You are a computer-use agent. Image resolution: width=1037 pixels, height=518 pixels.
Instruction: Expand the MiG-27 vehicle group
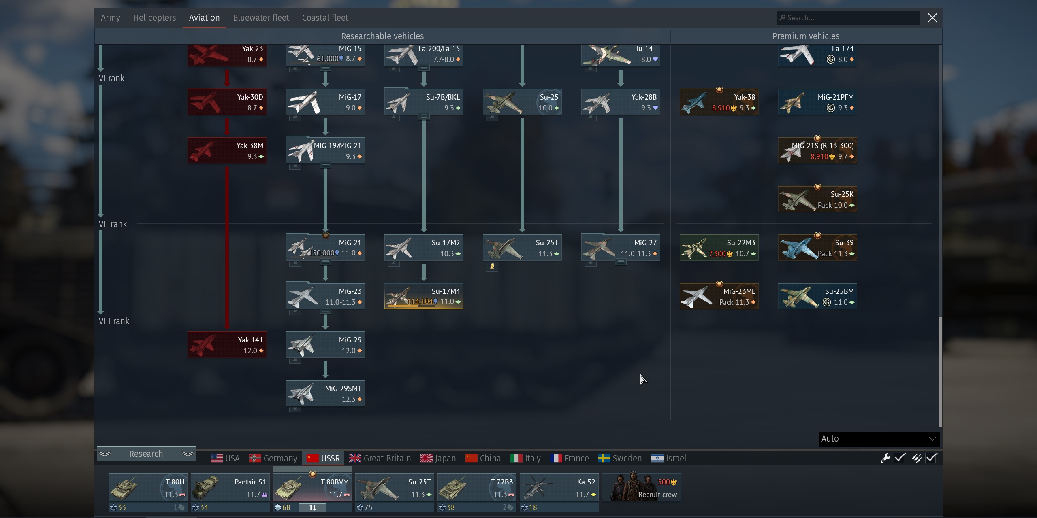(621, 262)
